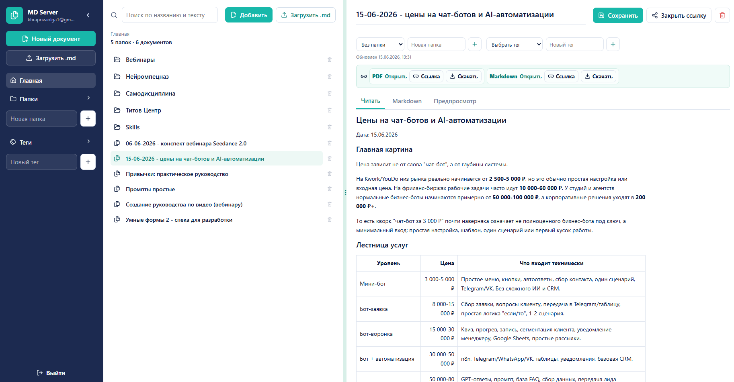The image size is (734, 382).
Task: Open the PDF version via the Открыть link
Action: tap(396, 76)
